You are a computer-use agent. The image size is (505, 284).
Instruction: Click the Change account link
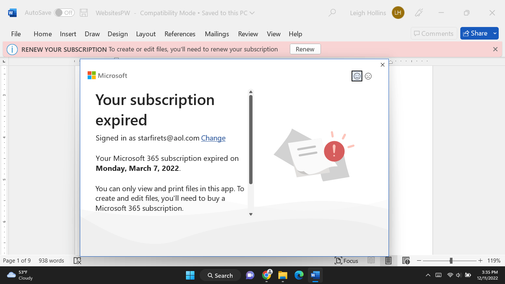213,138
